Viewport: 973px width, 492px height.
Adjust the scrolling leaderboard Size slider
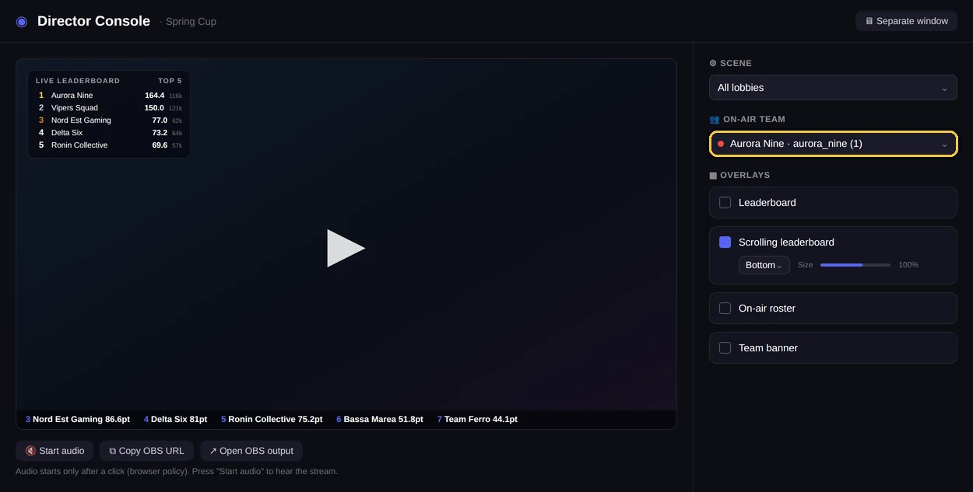point(855,265)
